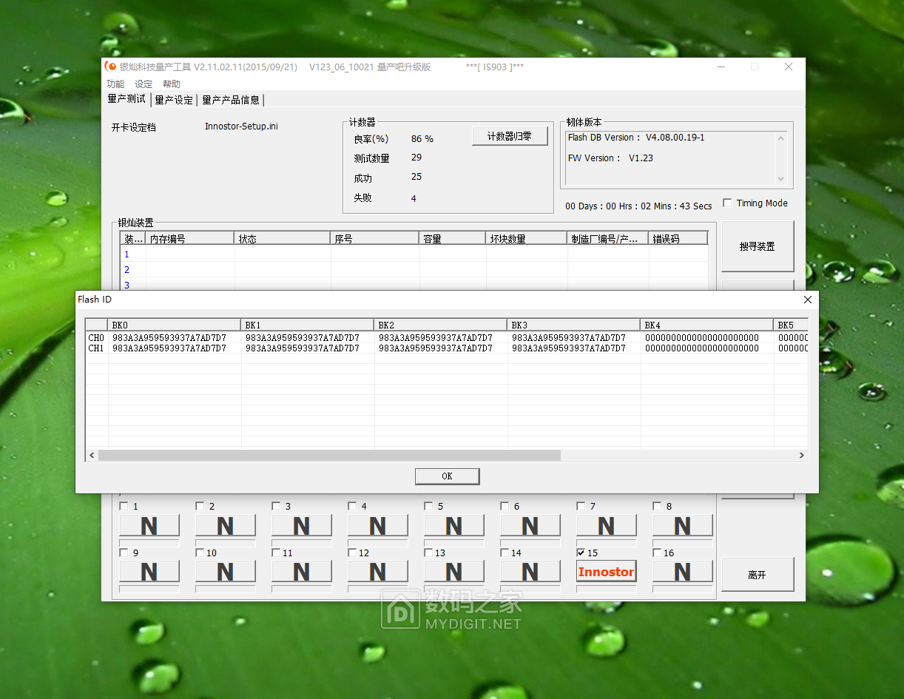Close the Flash ID dialog window

pyautogui.click(x=807, y=300)
